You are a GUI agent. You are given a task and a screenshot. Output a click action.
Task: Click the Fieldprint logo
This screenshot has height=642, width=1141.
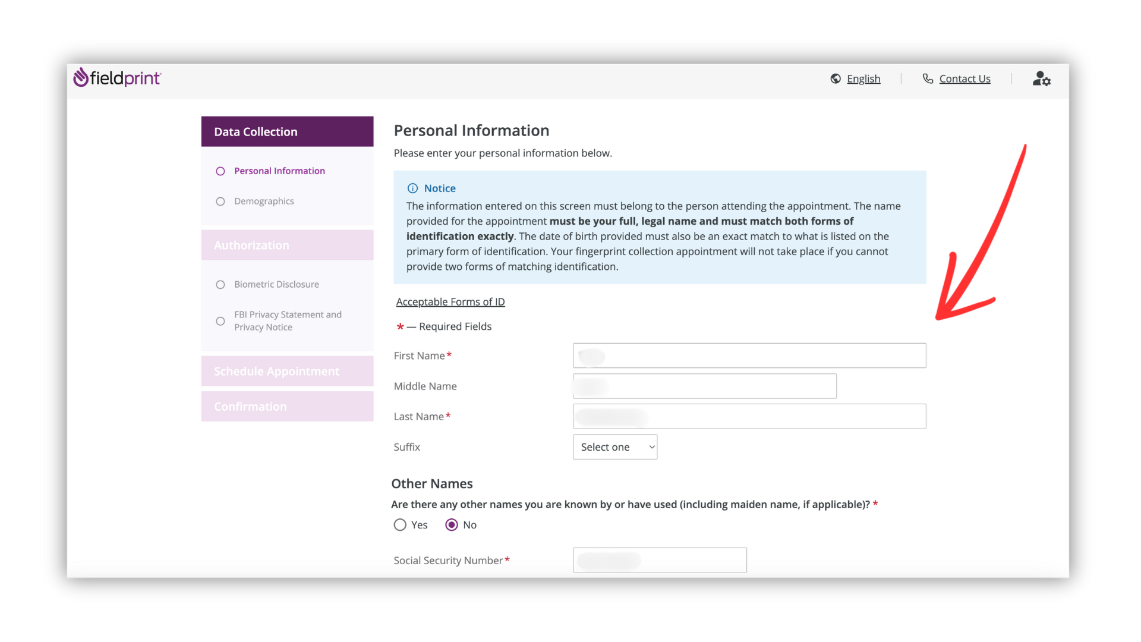[117, 78]
